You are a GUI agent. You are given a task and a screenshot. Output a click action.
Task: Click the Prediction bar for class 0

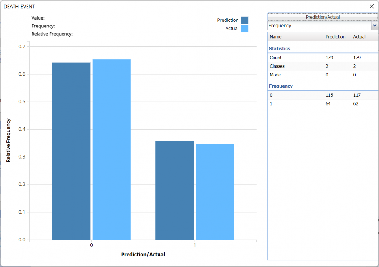(71, 151)
